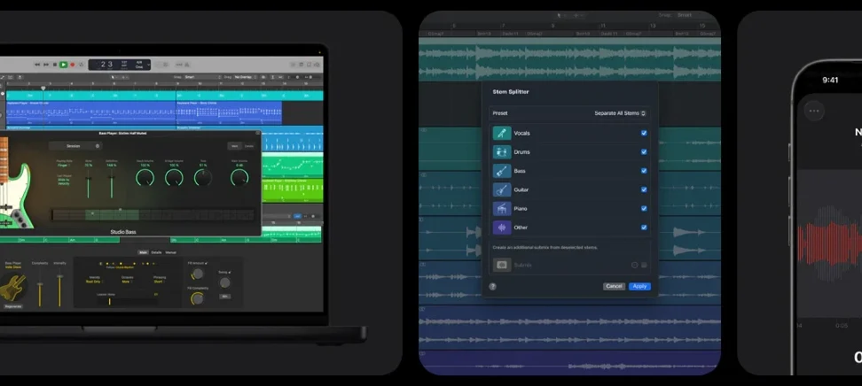Click the Fill Complexity knob

point(197,298)
